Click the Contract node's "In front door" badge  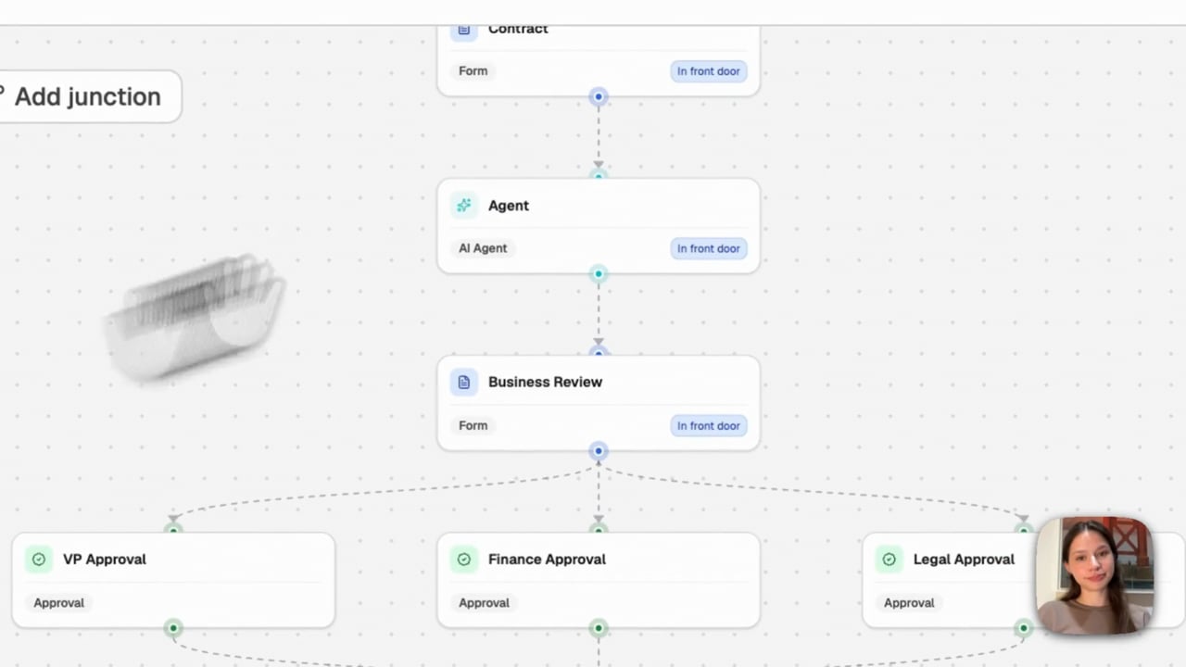(x=709, y=71)
